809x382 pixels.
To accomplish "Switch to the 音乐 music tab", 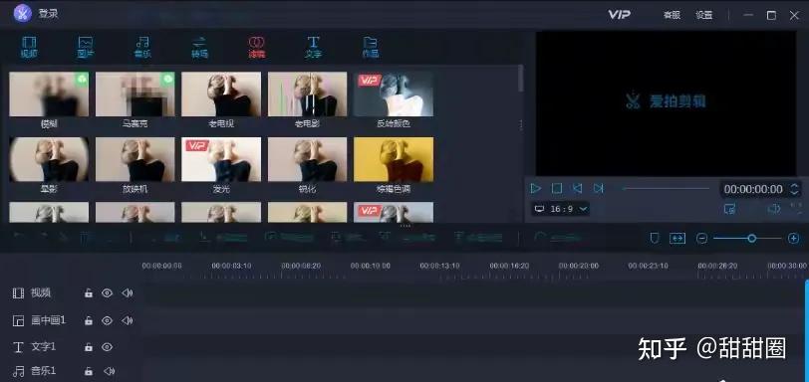I will point(142,47).
